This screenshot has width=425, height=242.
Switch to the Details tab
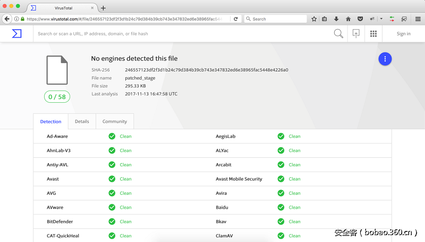82,121
